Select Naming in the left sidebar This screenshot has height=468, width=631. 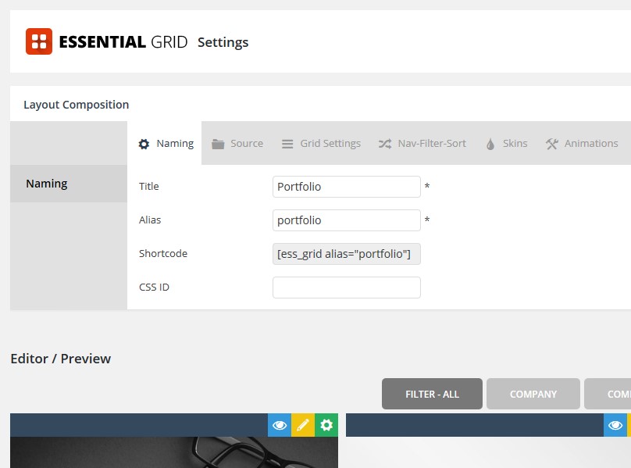pyautogui.click(x=69, y=184)
